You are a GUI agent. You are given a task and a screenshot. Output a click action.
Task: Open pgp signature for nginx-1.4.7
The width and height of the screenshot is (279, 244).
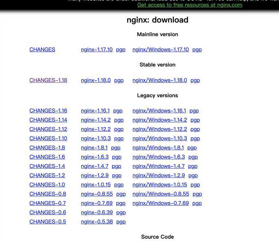(117, 167)
